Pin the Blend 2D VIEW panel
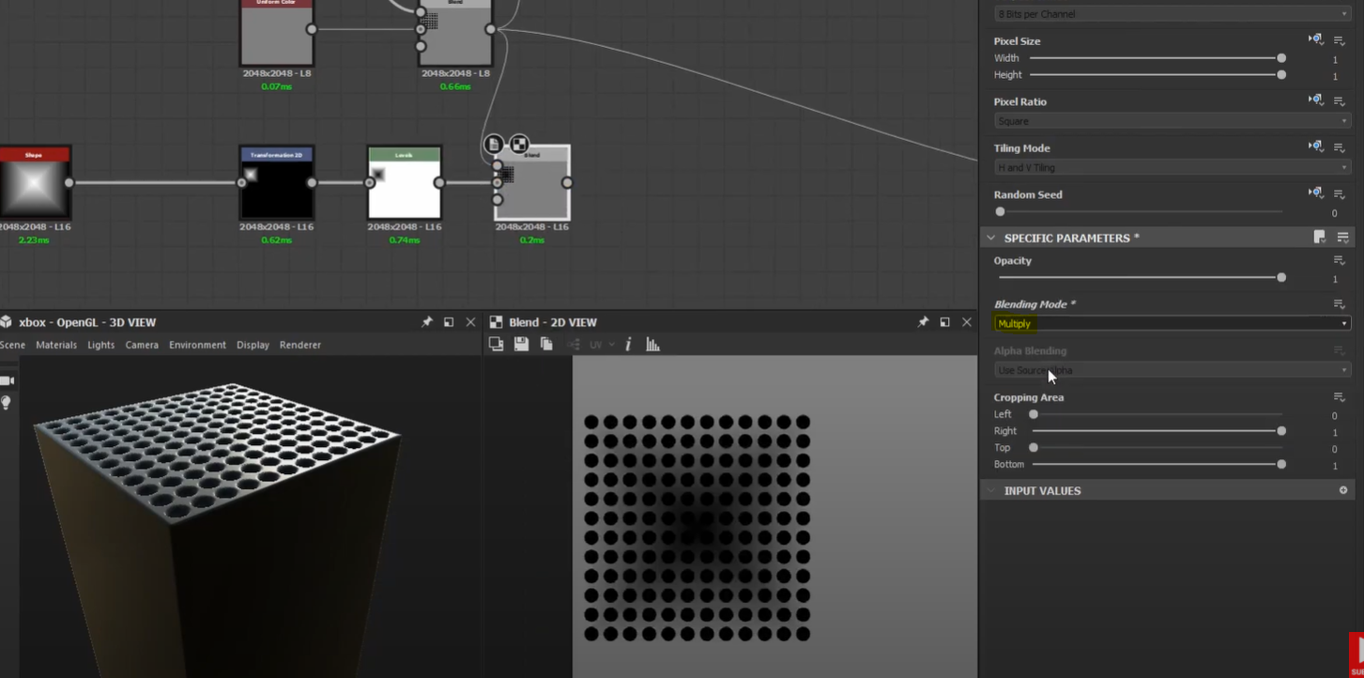 pos(922,322)
